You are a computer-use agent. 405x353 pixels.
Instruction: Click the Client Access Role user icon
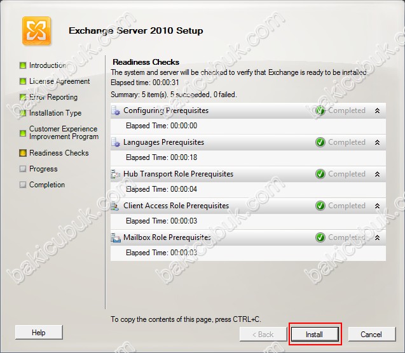(x=115, y=206)
